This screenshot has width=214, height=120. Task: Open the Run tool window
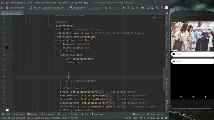pos(85,114)
